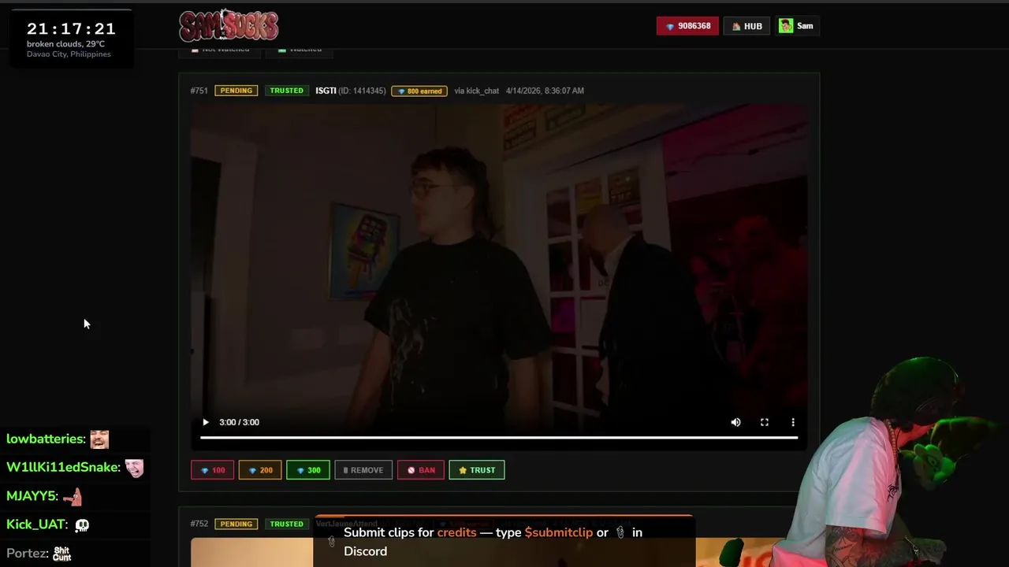The height and width of the screenshot is (567, 1009).
Task: Select the Watched filter tab
Action: click(x=299, y=50)
